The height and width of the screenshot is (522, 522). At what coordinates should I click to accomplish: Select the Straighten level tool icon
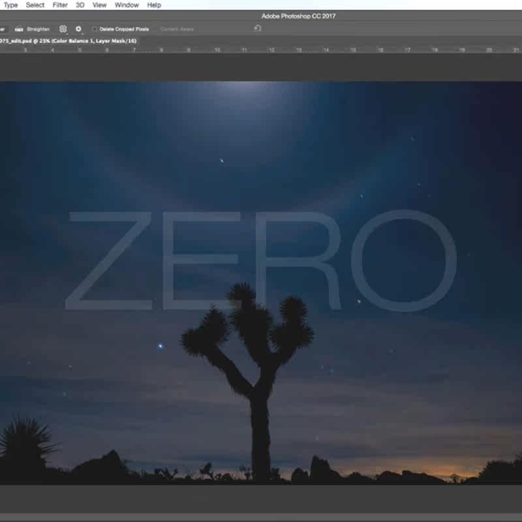(20, 29)
